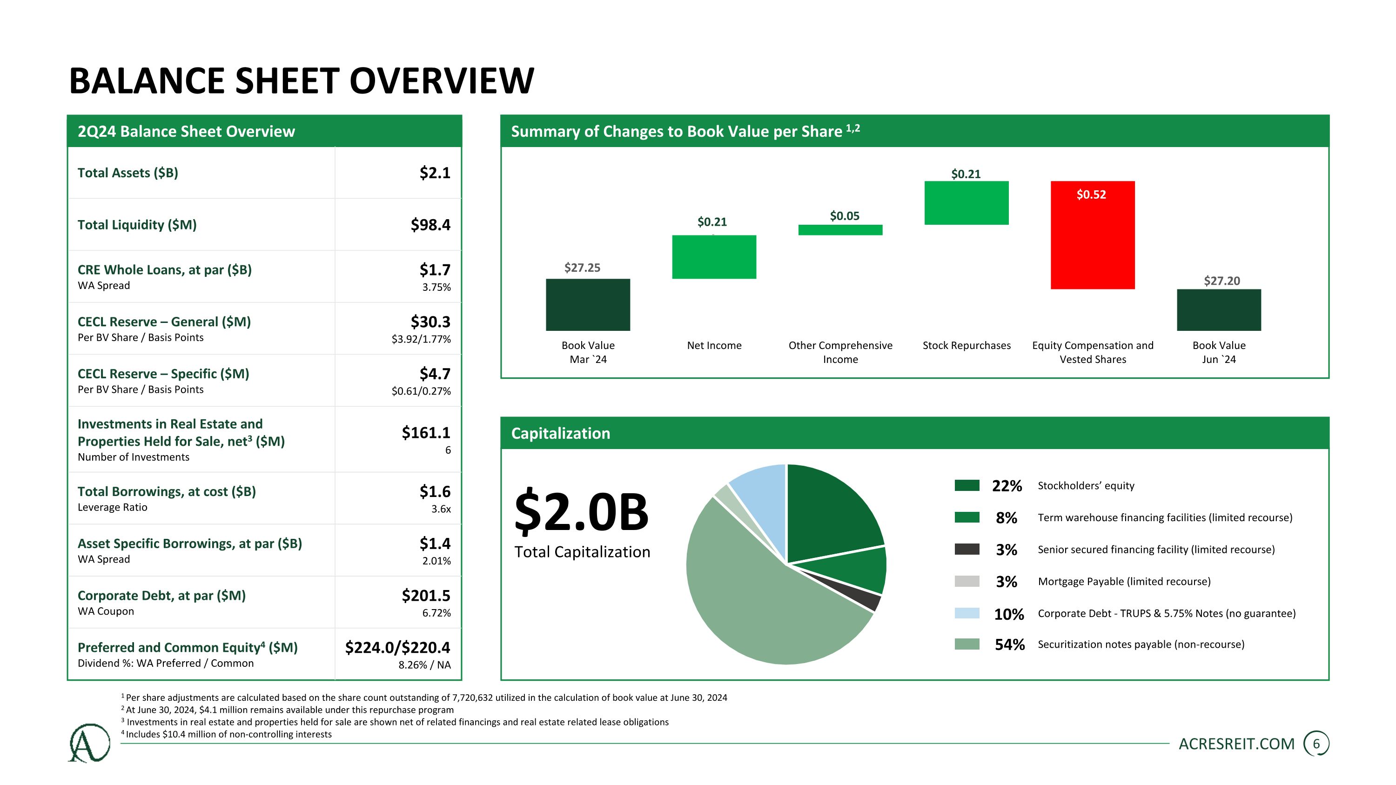Click the page number 6 circle
This screenshot has height=785, width=1396.
coord(1316,744)
